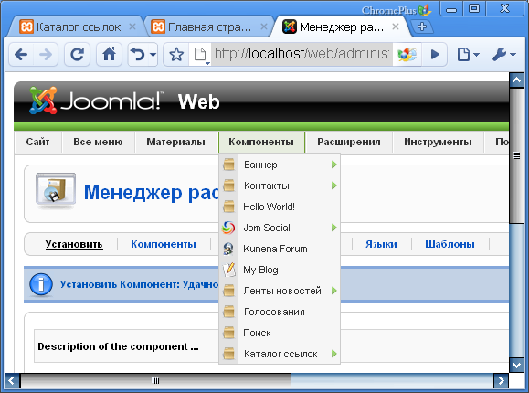Click the Go play arrow button
529x393 pixels.
tap(435, 54)
